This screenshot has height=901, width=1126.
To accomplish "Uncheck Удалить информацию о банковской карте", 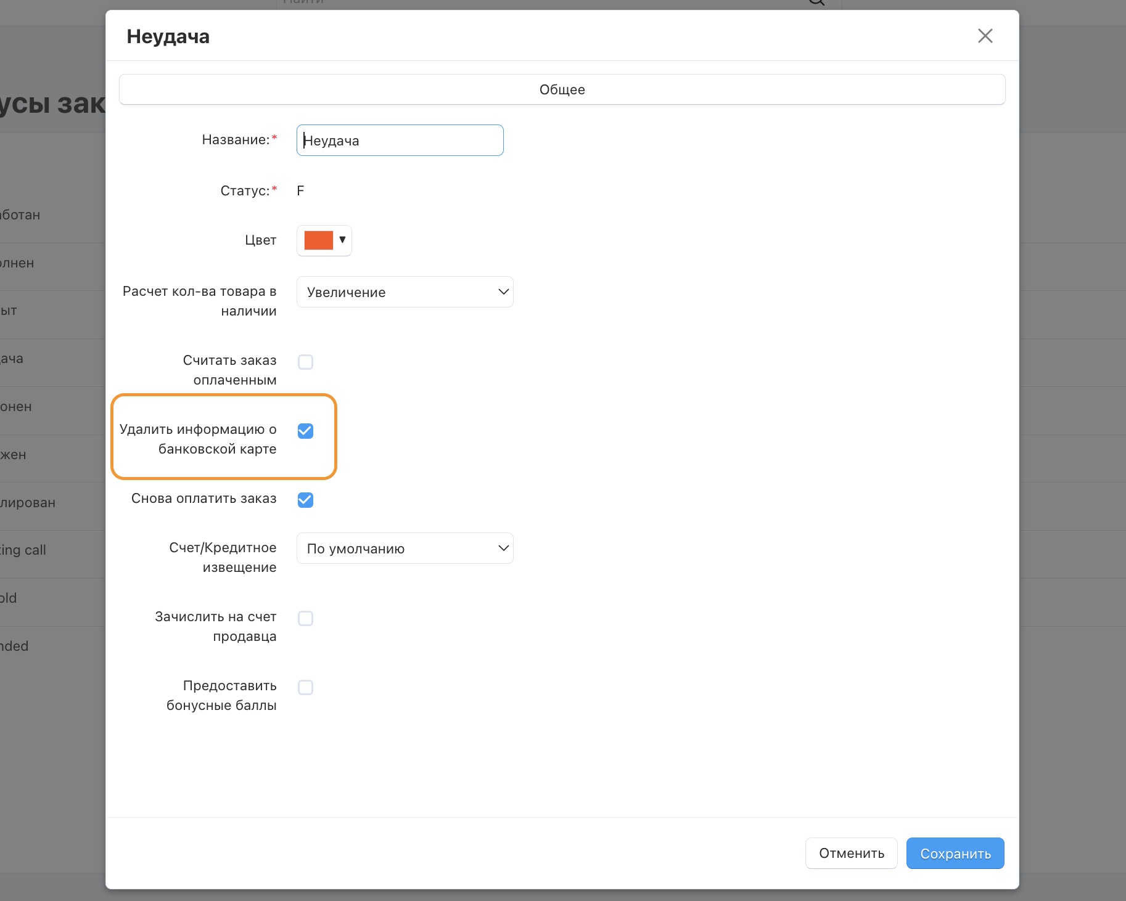I will pyautogui.click(x=305, y=431).
